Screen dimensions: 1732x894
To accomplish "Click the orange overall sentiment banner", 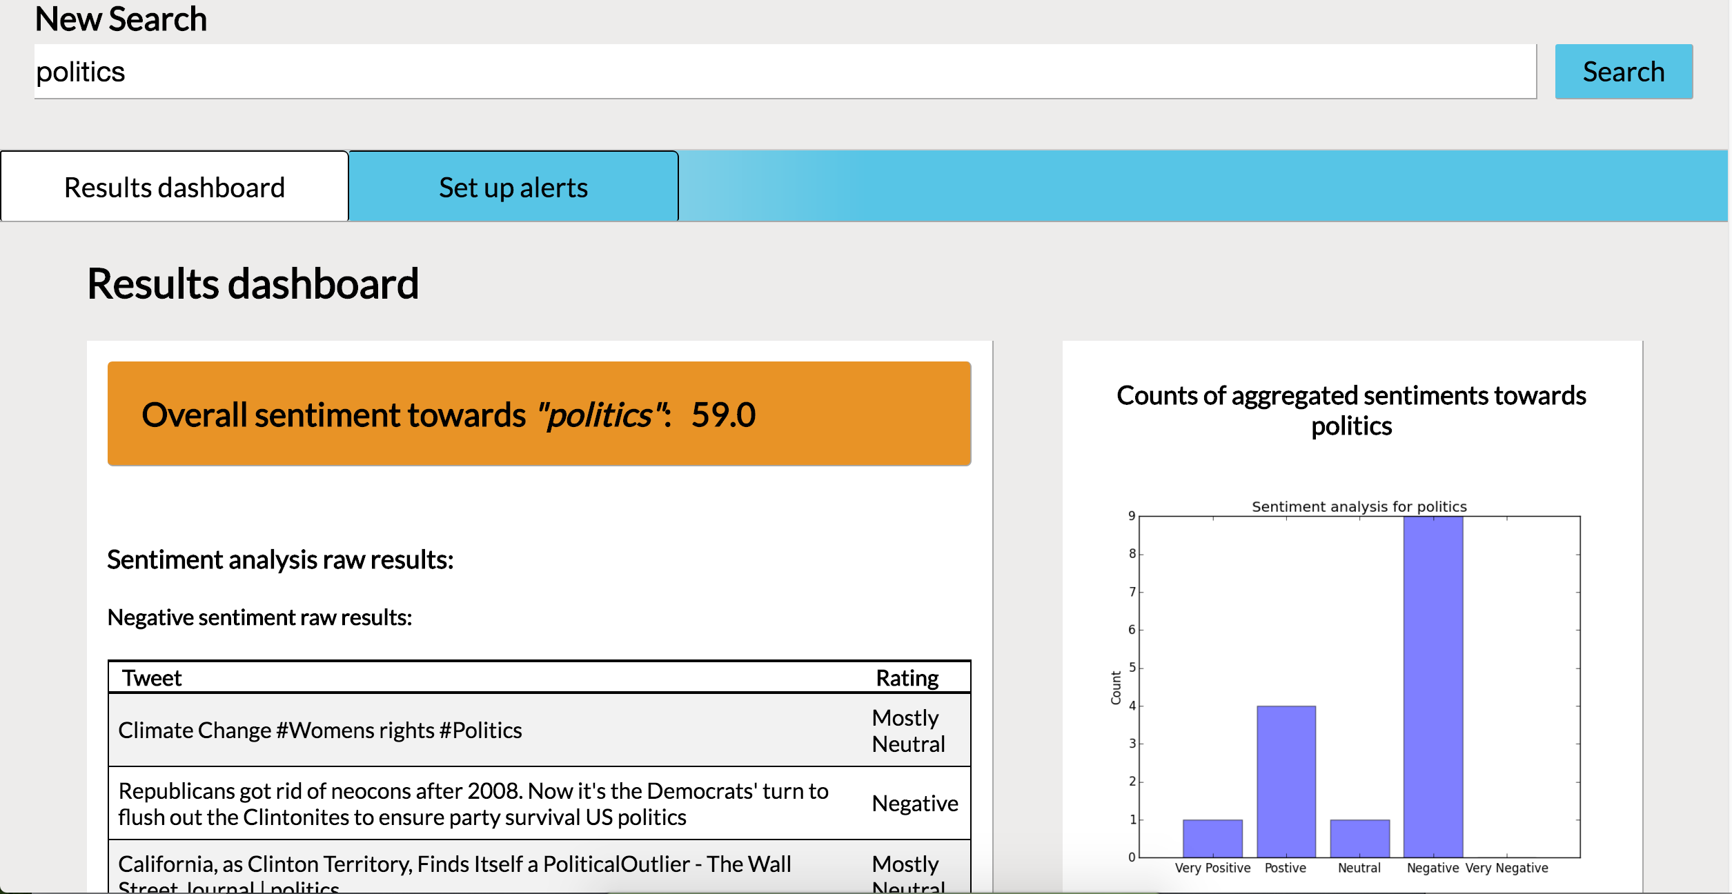I will (539, 414).
